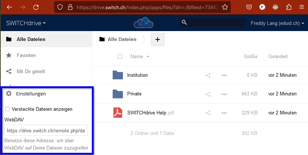Share the Private folder
The image size is (308, 155).
208,94
